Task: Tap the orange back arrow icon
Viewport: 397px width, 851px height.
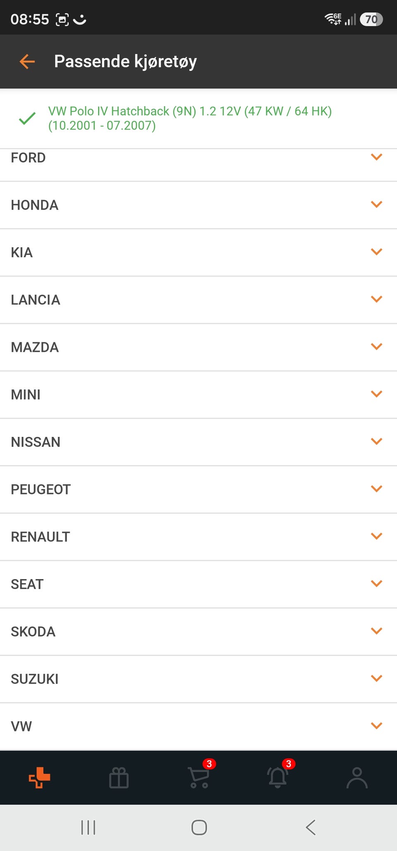Action: [27, 62]
